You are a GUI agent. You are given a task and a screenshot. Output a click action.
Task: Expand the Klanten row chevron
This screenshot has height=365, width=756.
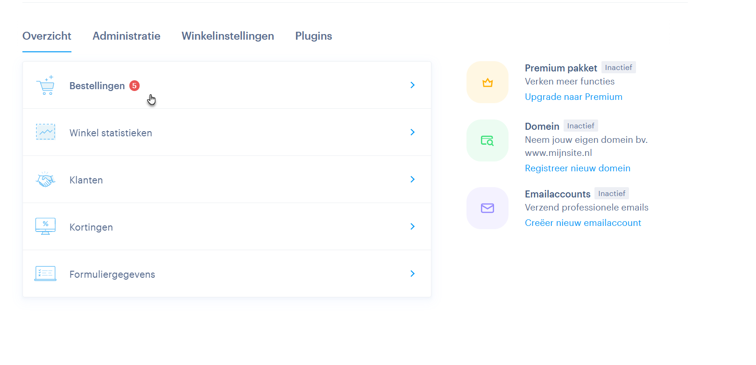click(x=412, y=179)
